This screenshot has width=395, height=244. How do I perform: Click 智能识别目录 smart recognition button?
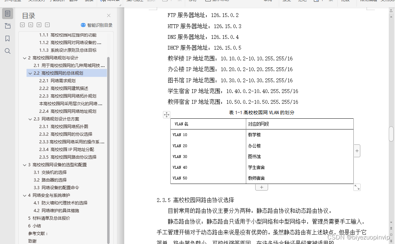(96, 25)
